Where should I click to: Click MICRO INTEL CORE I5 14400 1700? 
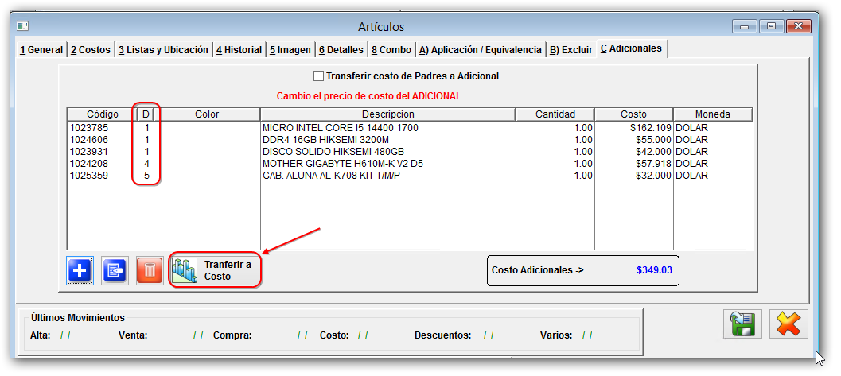click(x=340, y=128)
